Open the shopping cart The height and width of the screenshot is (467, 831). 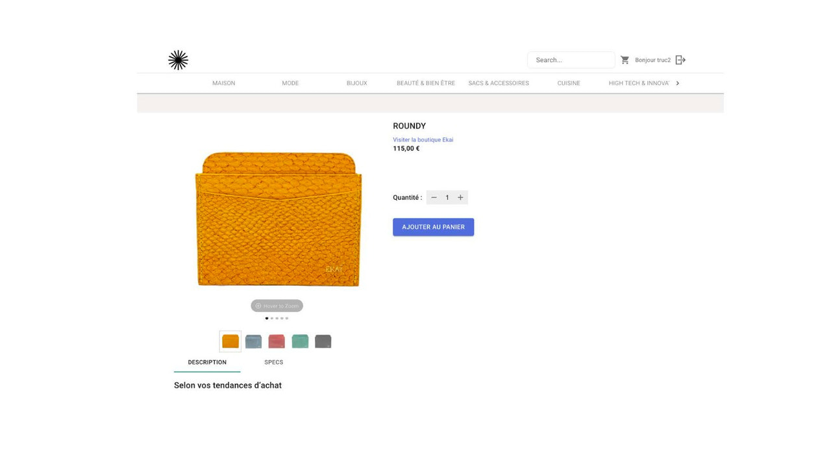click(625, 60)
